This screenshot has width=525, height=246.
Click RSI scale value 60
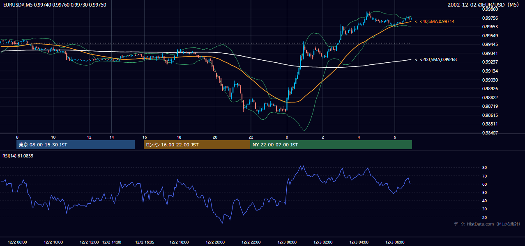(x=484, y=184)
